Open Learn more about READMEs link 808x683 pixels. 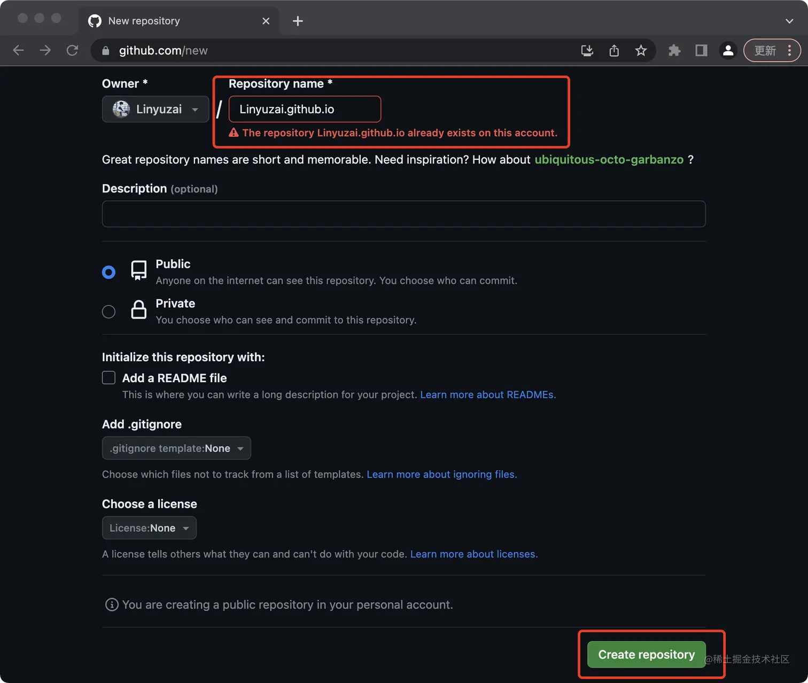pyautogui.click(x=488, y=394)
